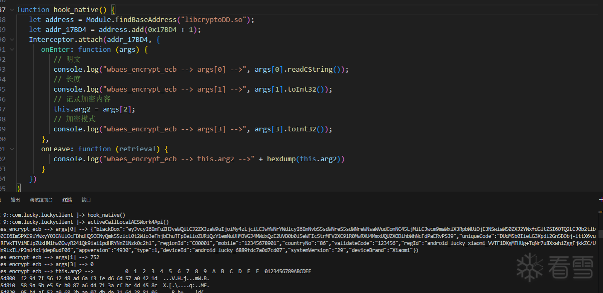603x293 pixels.
Task: Click the '// 明文' comment line
Action: tap(67, 59)
